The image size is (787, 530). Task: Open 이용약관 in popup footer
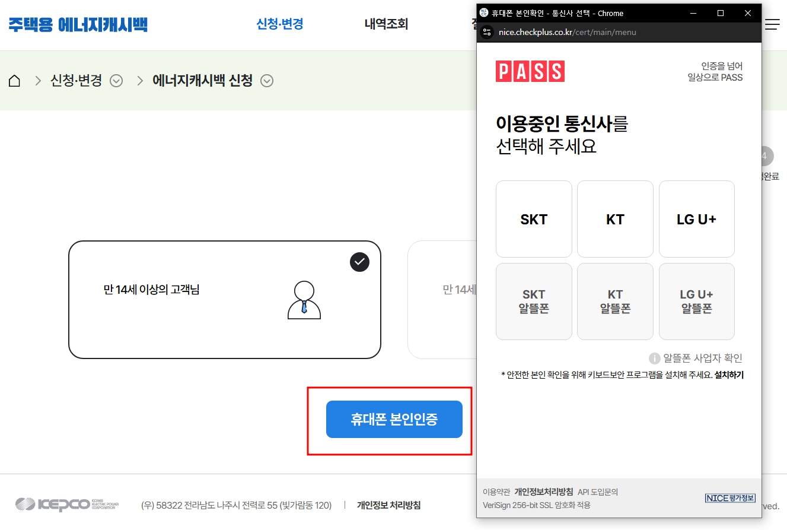click(x=496, y=492)
